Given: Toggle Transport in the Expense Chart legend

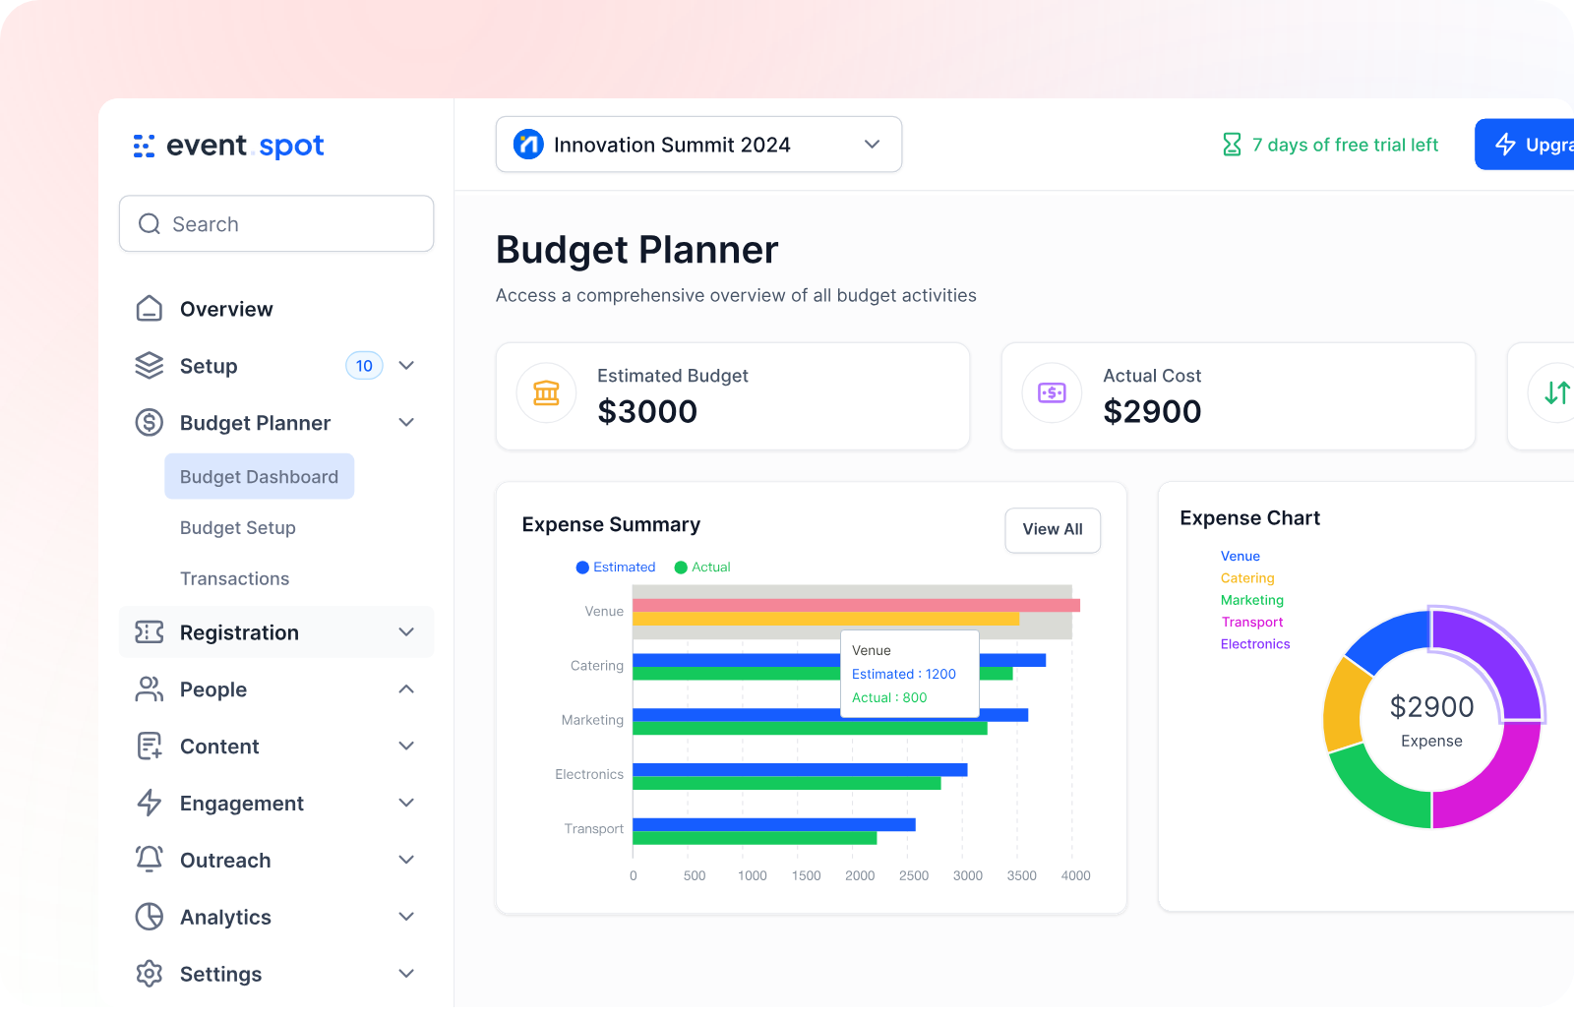Looking at the screenshot, I should coord(1252,622).
